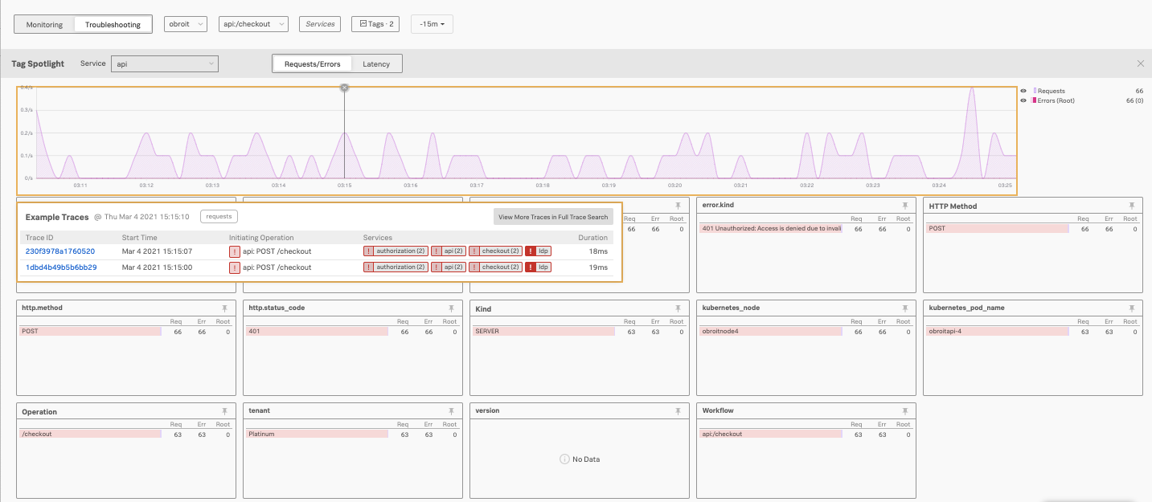Click the requests badge beside Example Traces

pyautogui.click(x=219, y=216)
